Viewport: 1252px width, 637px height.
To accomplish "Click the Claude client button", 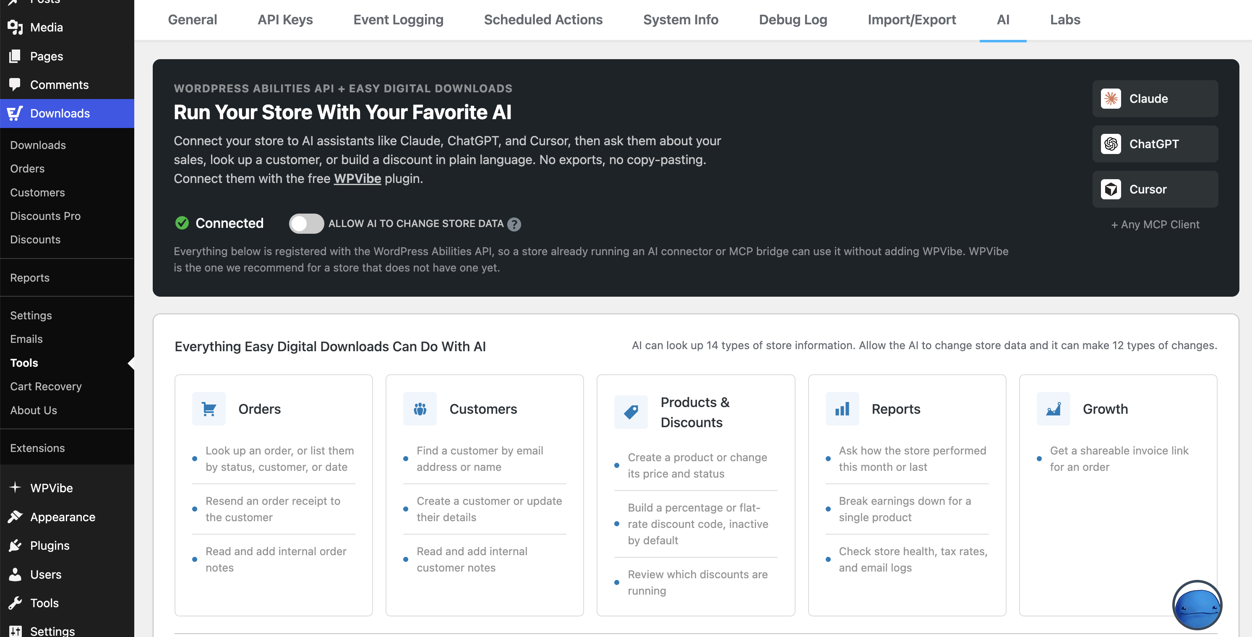I will click(x=1155, y=99).
